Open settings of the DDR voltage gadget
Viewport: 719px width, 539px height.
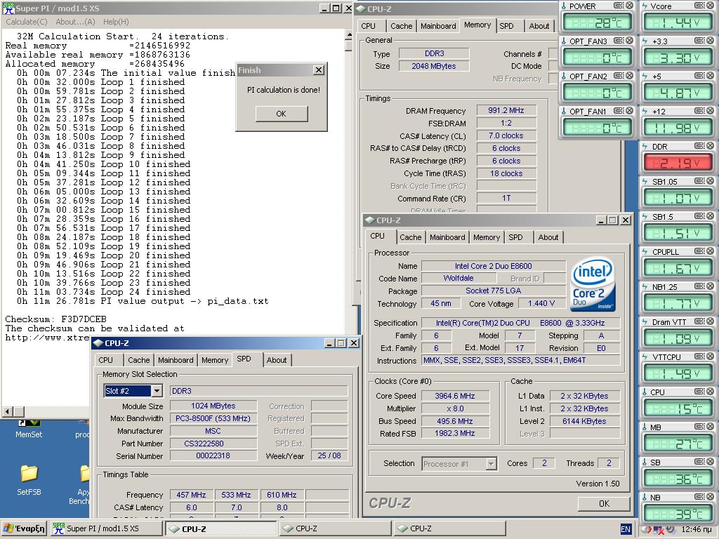(x=700, y=146)
